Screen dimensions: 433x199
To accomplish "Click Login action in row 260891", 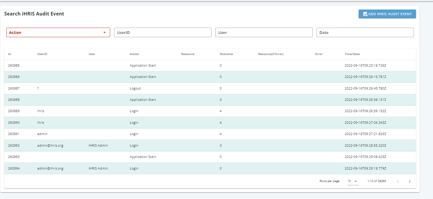I will coord(134,134).
